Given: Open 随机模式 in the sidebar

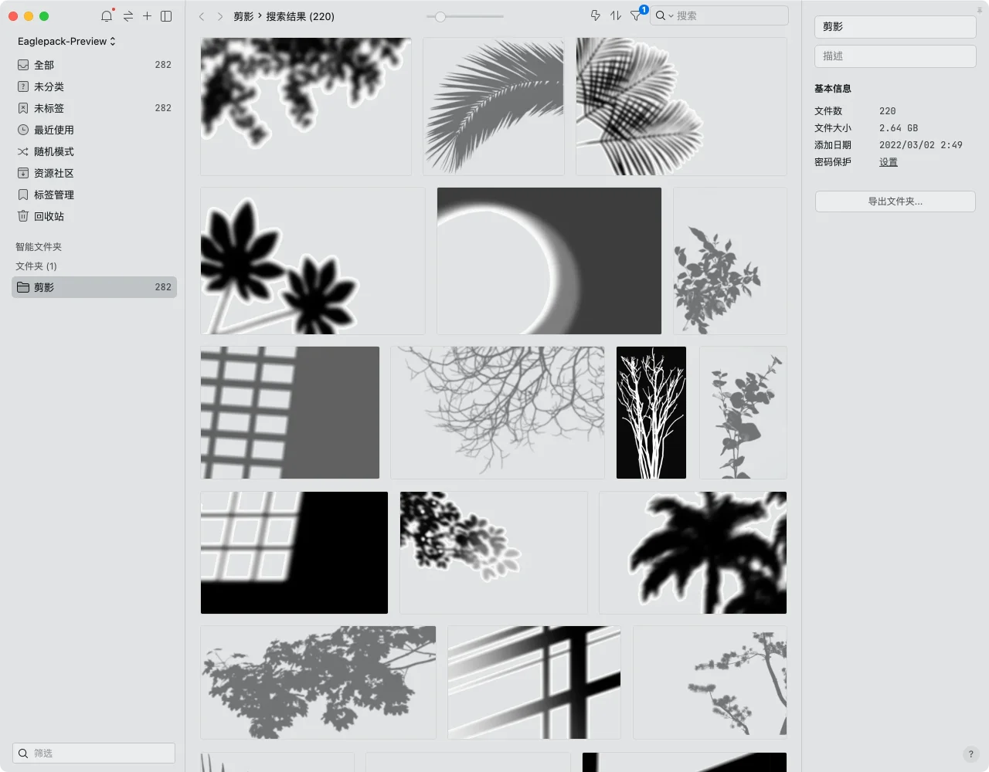Looking at the screenshot, I should click(x=94, y=151).
